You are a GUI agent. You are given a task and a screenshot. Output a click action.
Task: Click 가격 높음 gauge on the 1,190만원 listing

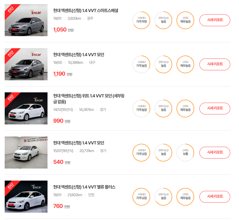pyautogui.click(x=141, y=64)
